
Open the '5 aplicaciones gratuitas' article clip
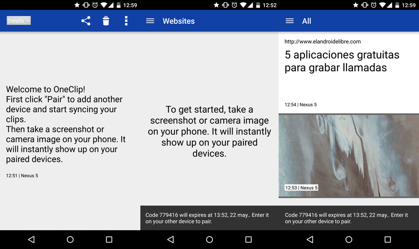tap(342, 61)
